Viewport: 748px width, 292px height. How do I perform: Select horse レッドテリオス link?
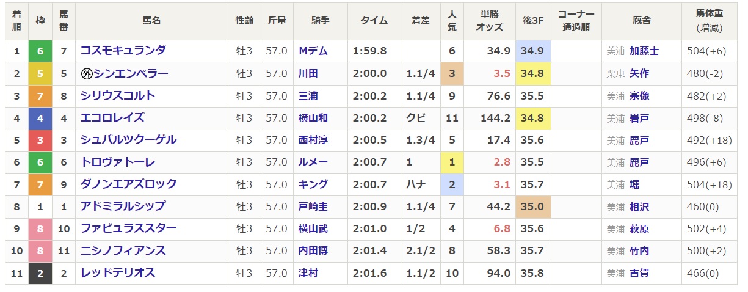point(118,273)
